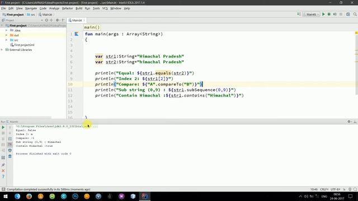Close the Main.kt editor tab
358x201 pixels.
[x=84, y=20]
